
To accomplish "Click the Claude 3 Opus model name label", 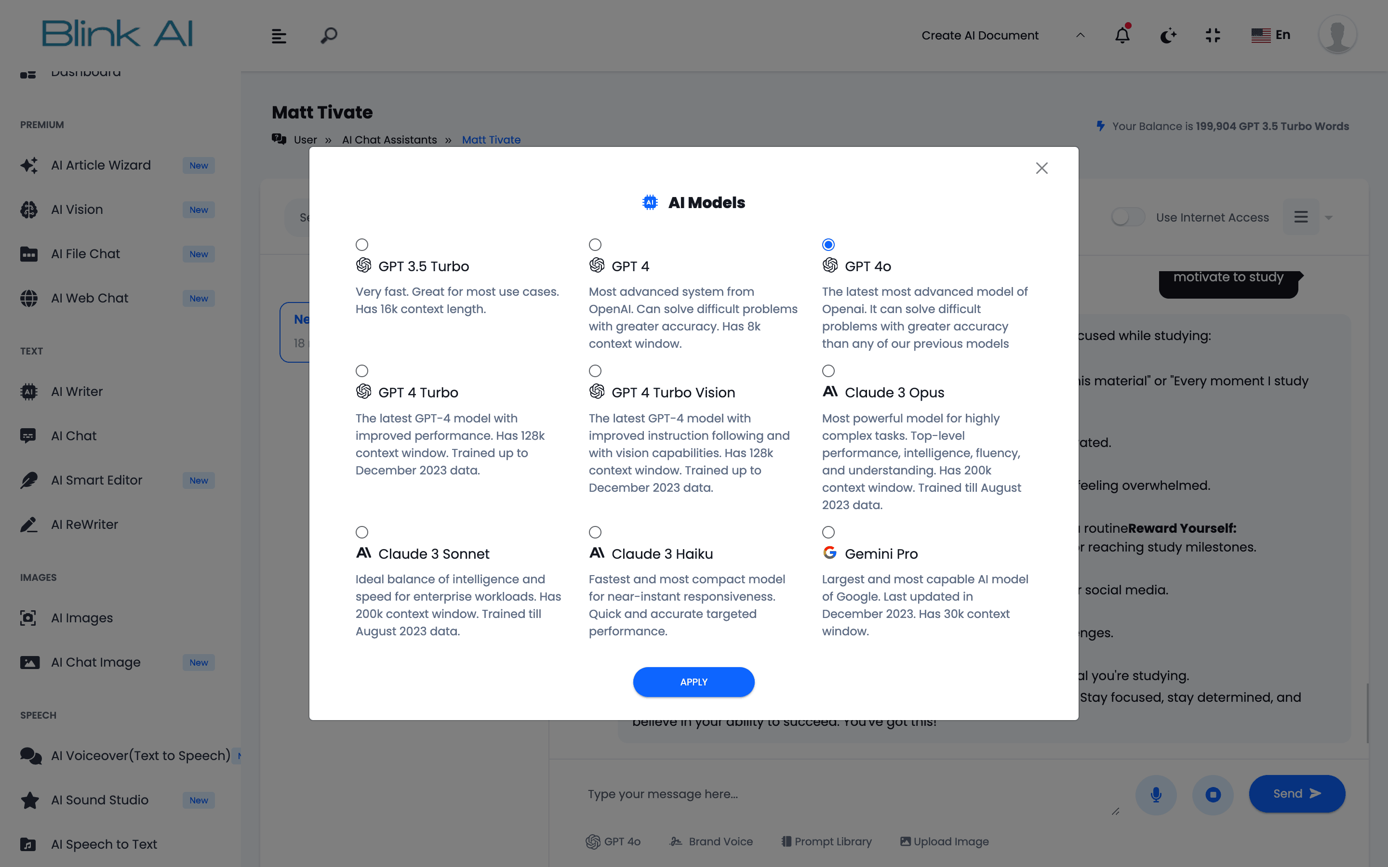I will [894, 393].
